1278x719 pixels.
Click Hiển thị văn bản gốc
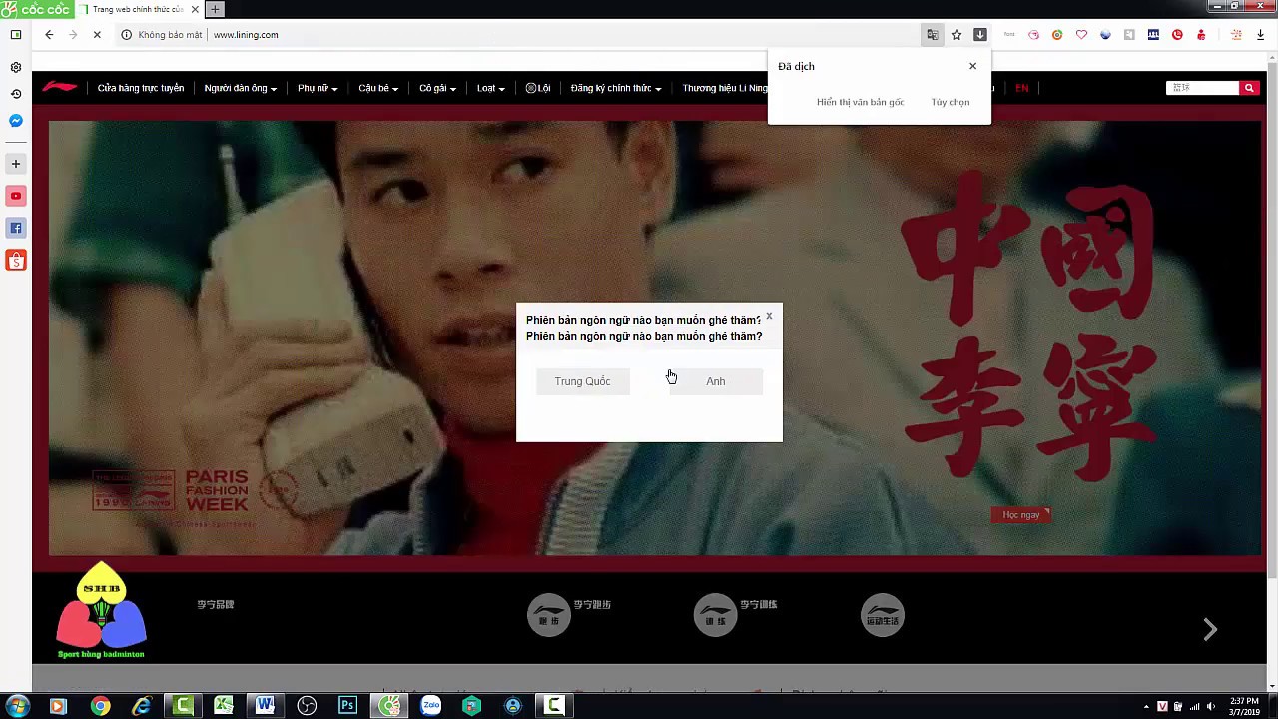click(x=860, y=102)
